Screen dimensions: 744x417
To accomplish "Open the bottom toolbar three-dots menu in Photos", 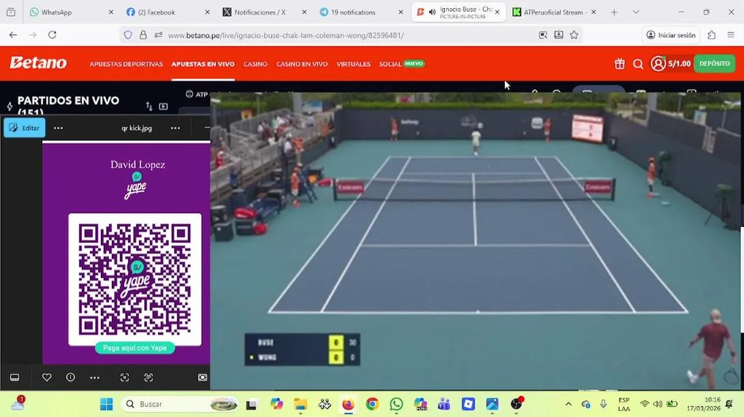I will (x=94, y=377).
